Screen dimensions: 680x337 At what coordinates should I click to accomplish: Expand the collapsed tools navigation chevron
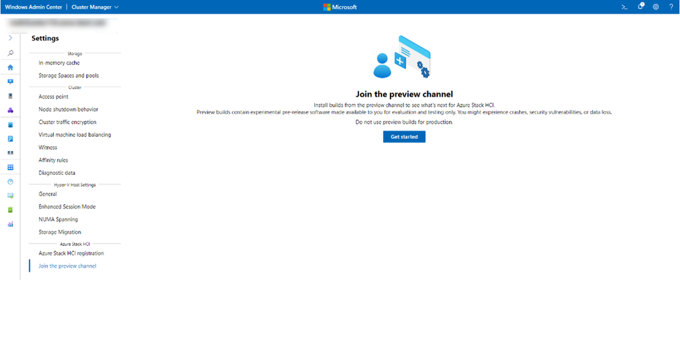10,38
